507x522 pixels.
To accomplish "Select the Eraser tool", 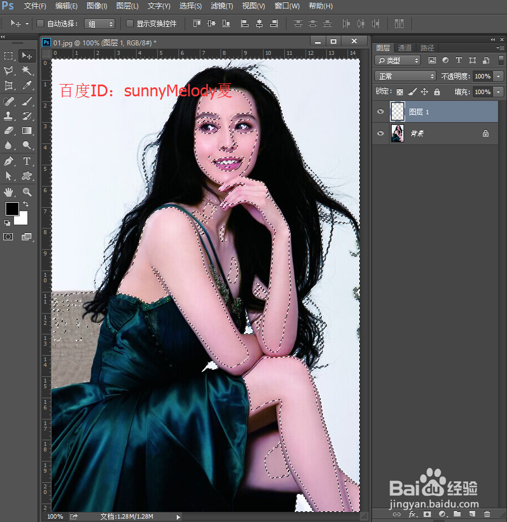I will (x=8, y=130).
